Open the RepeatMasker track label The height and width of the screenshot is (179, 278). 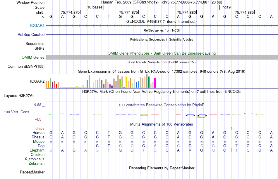[x=32, y=172]
